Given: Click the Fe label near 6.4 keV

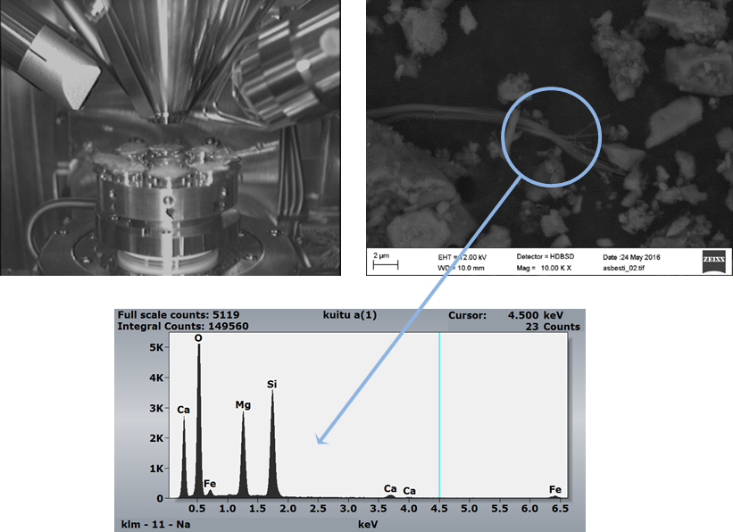Looking at the screenshot, I should pos(555,489).
